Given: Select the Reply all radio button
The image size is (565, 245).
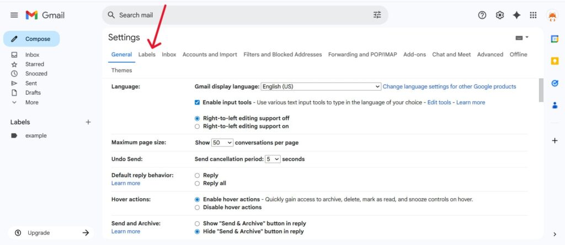Looking at the screenshot, I should tap(198, 183).
